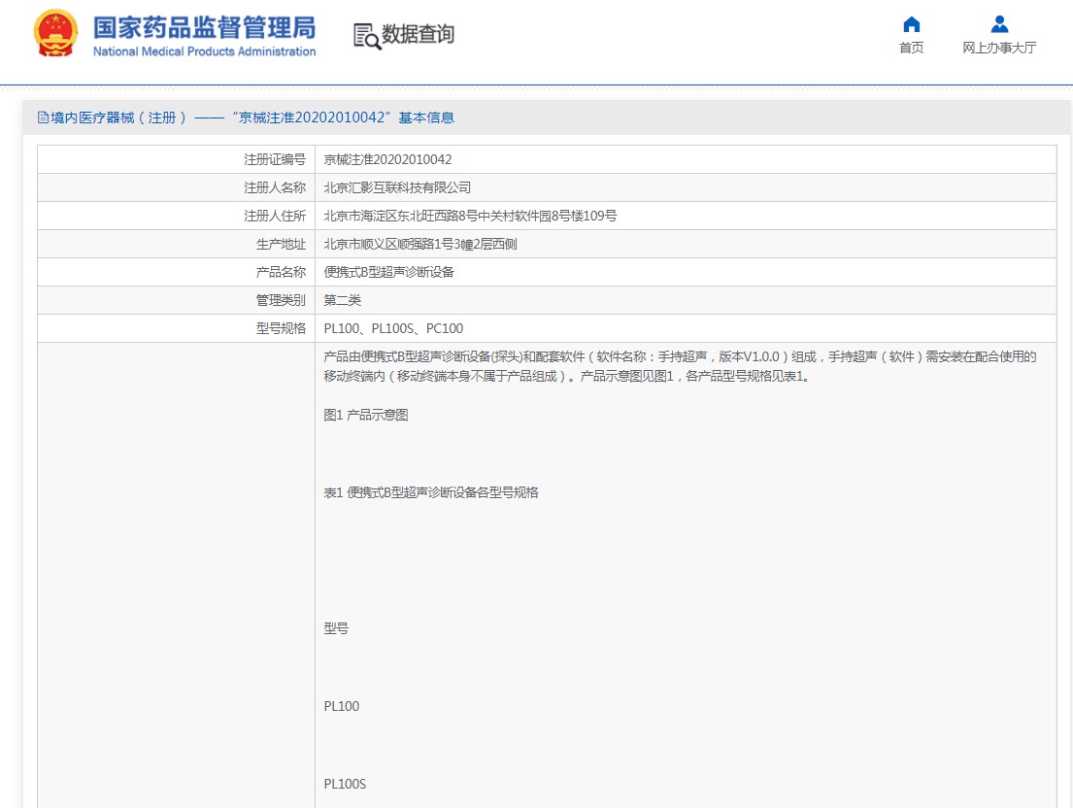Select value 京械注准20202010042 in table

[387, 159]
